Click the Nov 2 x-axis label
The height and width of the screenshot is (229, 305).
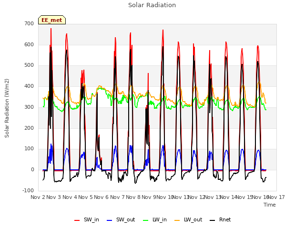click(x=38, y=197)
